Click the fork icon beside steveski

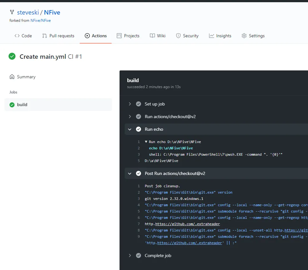point(12,12)
